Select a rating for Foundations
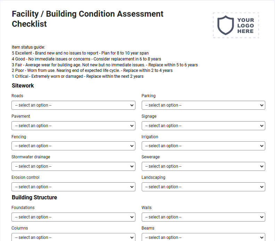Image resolution: width=275 pixels, height=241 pixels. (x=73, y=217)
